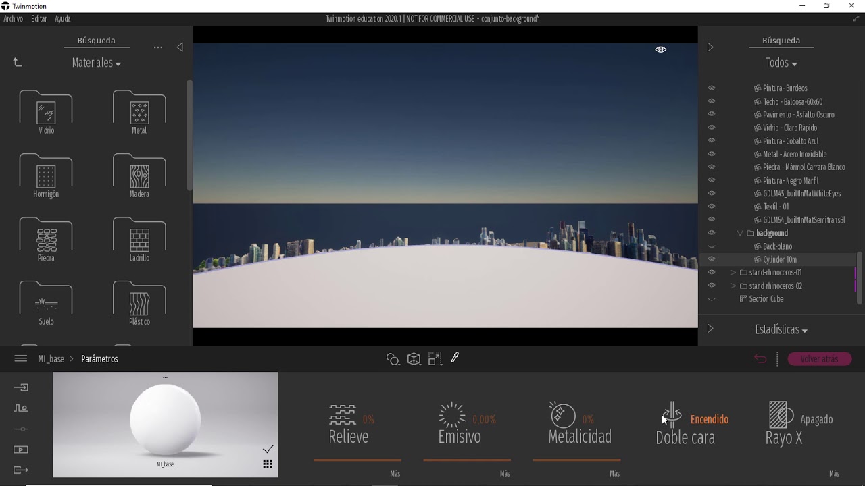Open the Madera materials folder
This screenshot has height=486, width=865.
click(139, 175)
